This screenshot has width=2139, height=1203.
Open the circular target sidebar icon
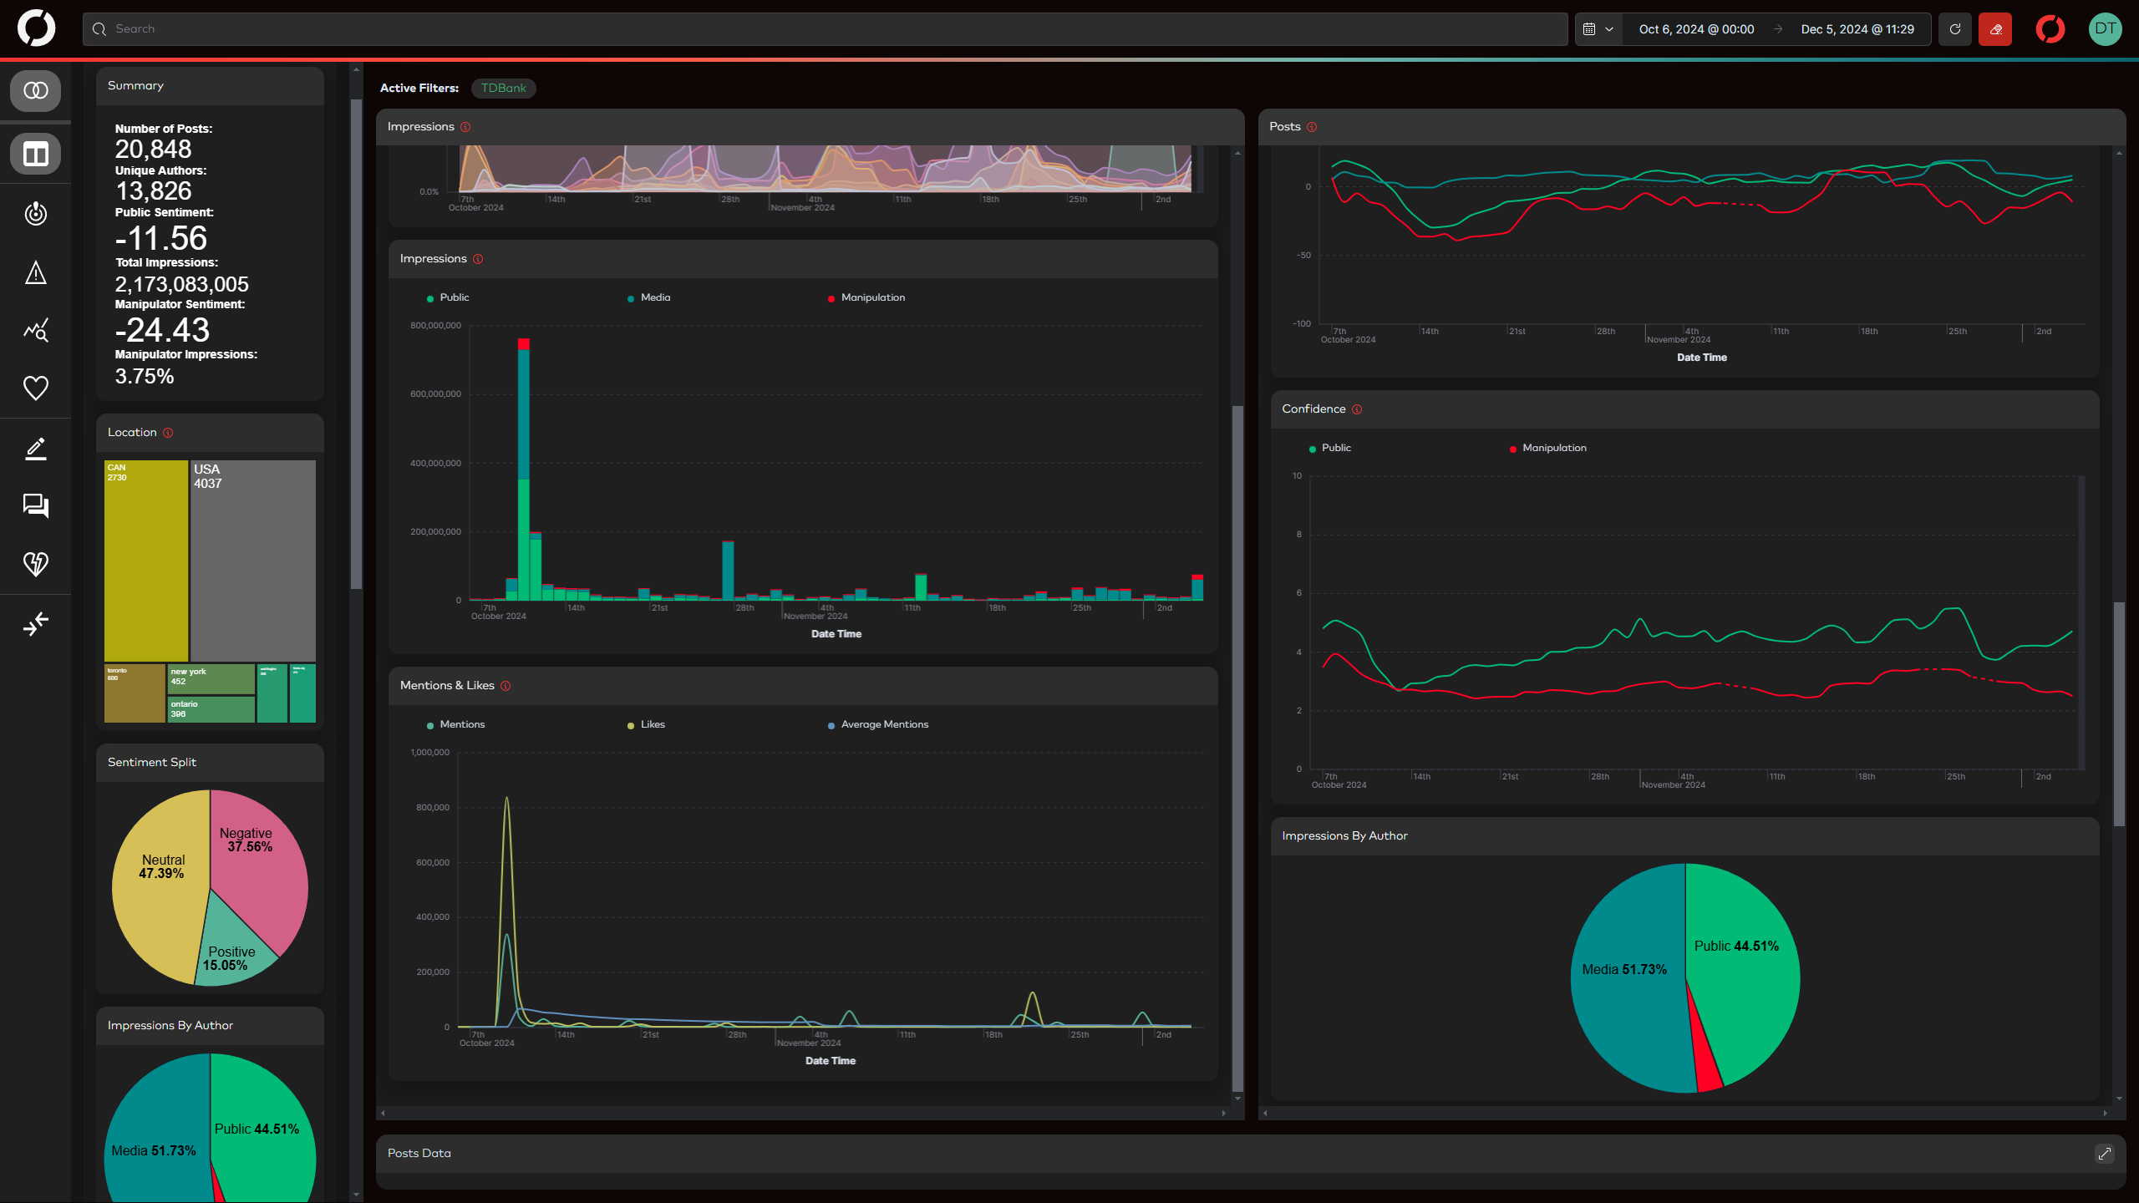(35, 214)
